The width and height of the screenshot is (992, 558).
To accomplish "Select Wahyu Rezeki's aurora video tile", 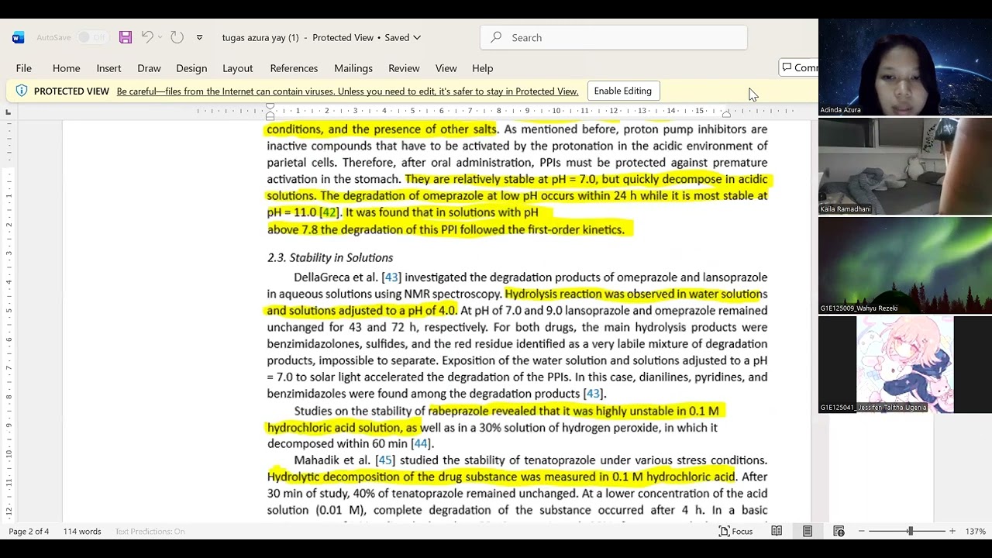I will [x=905, y=265].
